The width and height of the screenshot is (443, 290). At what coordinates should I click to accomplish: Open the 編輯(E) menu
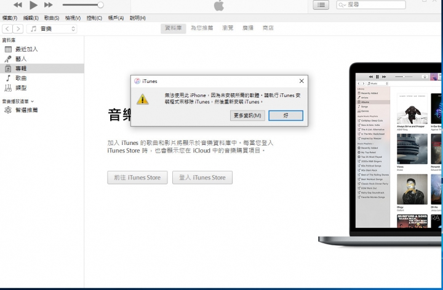tap(31, 18)
